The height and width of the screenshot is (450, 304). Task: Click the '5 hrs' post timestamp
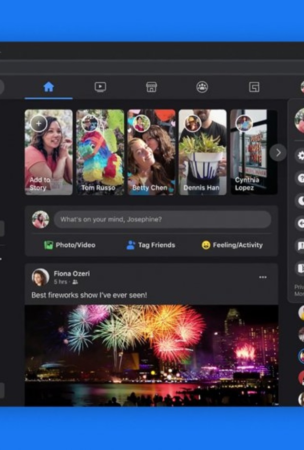tap(60, 282)
